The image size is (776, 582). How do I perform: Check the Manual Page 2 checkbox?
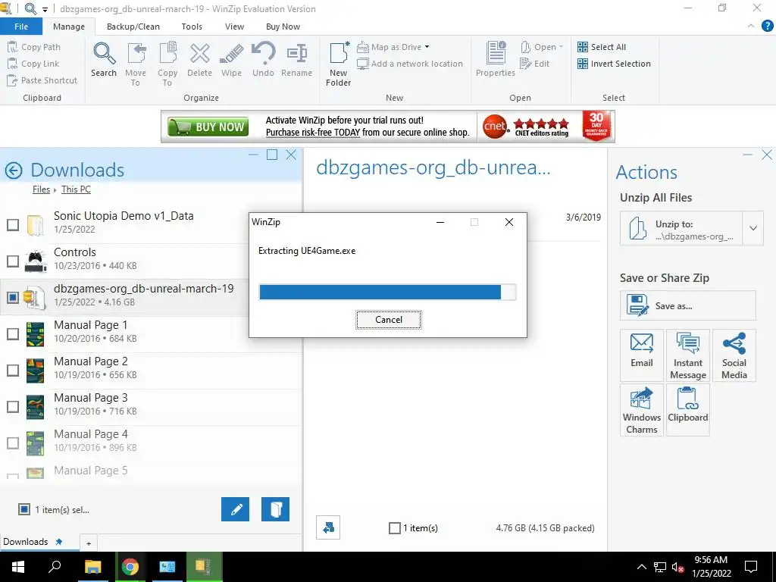coord(13,370)
